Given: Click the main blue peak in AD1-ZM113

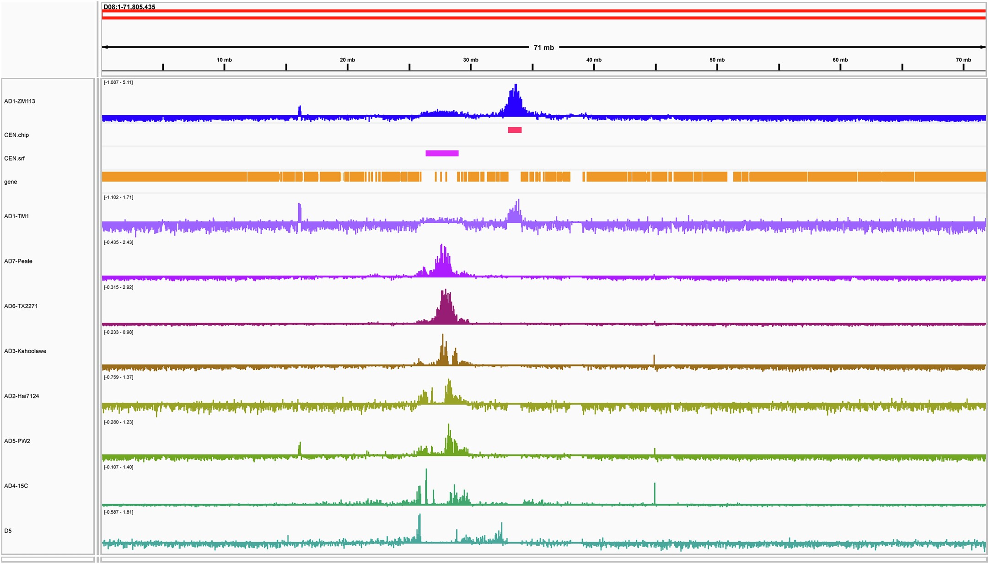Looking at the screenshot, I should tap(515, 101).
